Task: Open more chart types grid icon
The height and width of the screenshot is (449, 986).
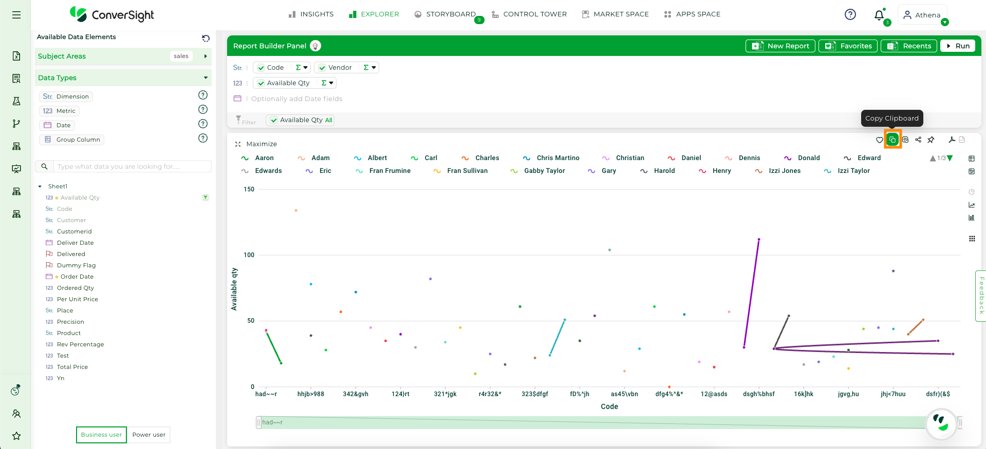Action: [x=972, y=239]
